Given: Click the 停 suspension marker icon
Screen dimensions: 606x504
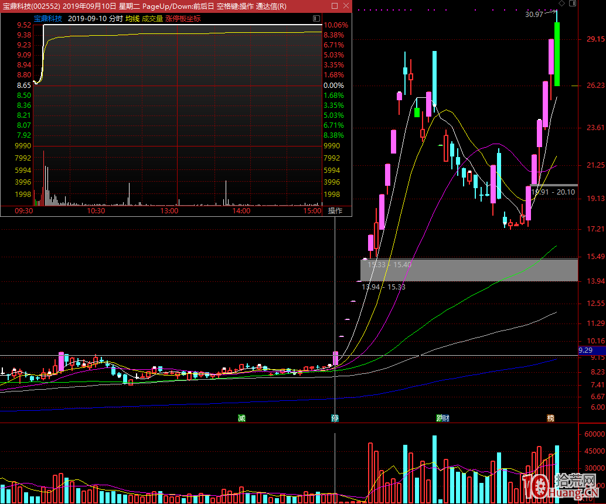Looking at the screenshot, I should click(335, 418).
